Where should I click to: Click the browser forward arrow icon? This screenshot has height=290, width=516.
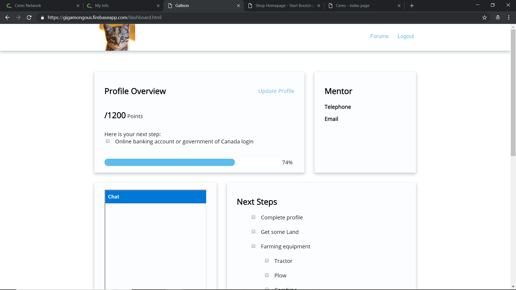(x=18, y=17)
